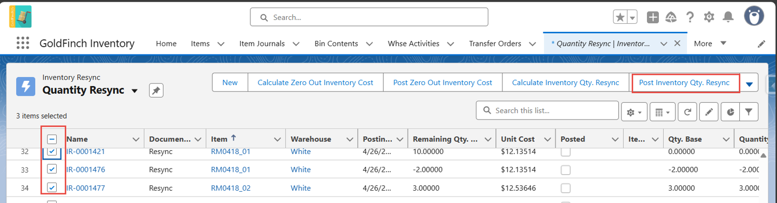Uncheck the row IR-0001476 checkbox
Image resolution: width=777 pixels, height=203 pixels.
click(52, 169)
